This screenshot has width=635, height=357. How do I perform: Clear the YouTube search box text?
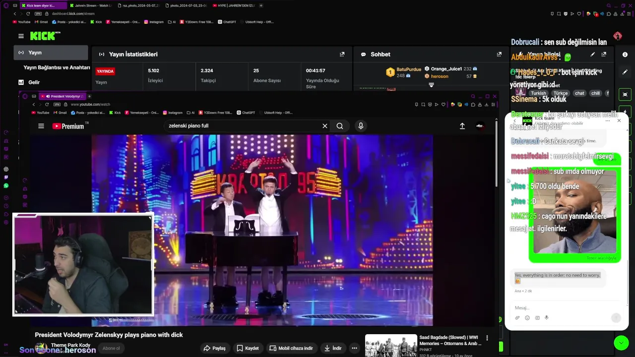coord(325,126)
